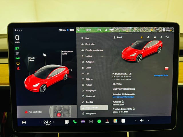Screen dimensions: 183x137
Task: Select the Sikkerhet menu
Action: 88,96
